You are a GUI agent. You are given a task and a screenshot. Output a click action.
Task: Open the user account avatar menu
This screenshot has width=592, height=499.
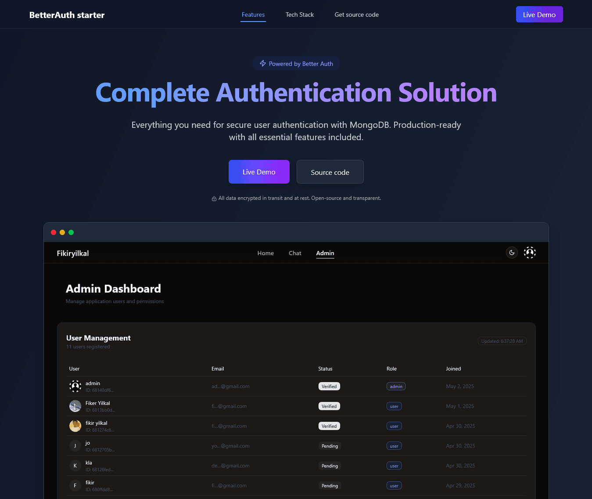(x=530, y=253)
